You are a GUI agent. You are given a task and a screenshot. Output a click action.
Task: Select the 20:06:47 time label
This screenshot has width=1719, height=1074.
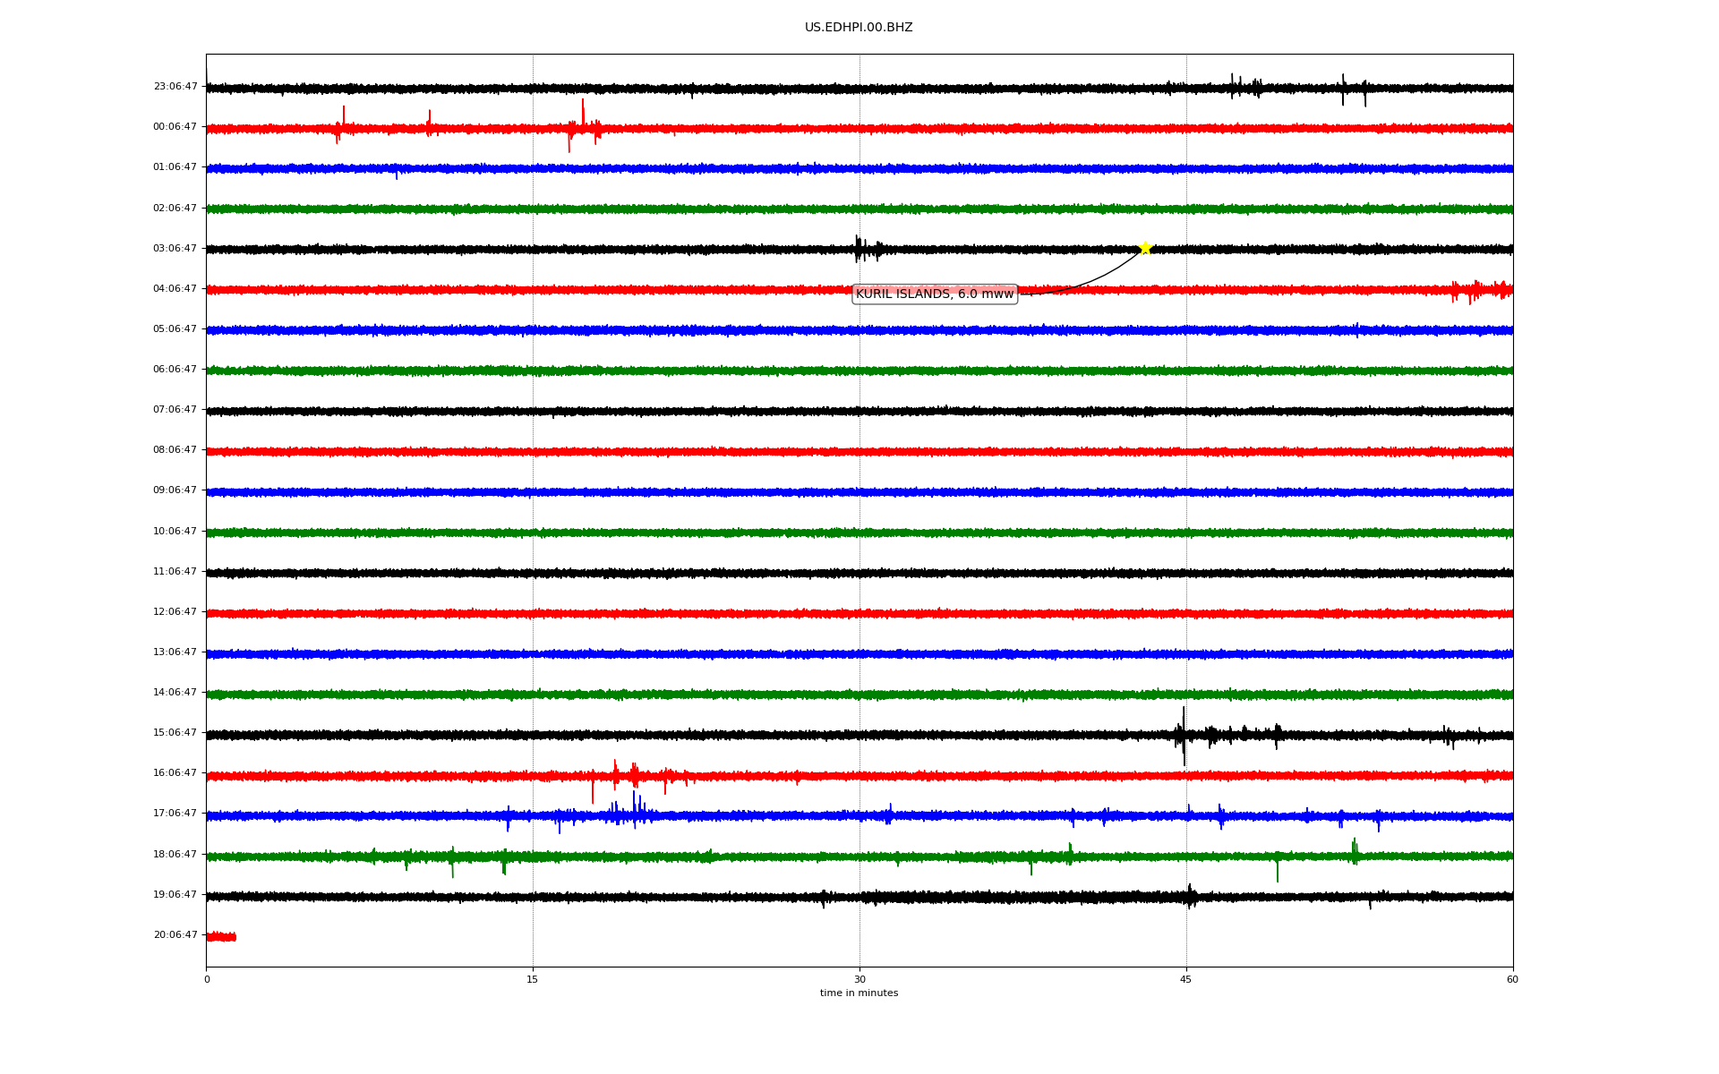175,935
